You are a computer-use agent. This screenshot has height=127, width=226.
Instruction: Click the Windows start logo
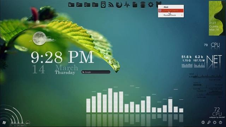4,123
